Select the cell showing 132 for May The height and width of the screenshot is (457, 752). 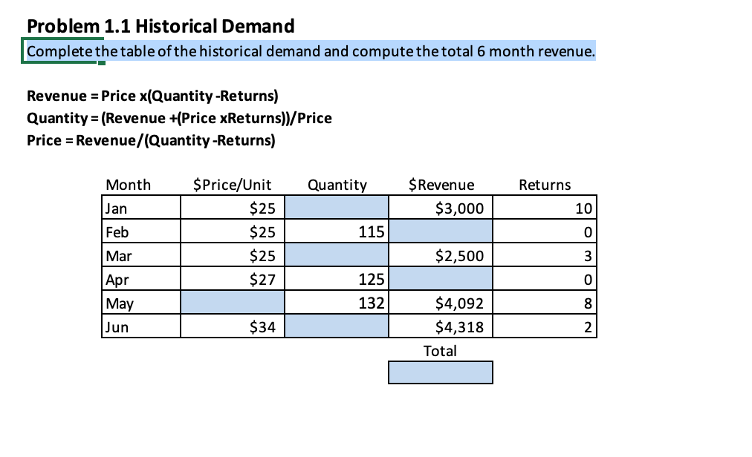337,303
